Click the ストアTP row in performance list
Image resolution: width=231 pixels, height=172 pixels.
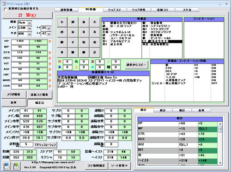coord(187,74)
